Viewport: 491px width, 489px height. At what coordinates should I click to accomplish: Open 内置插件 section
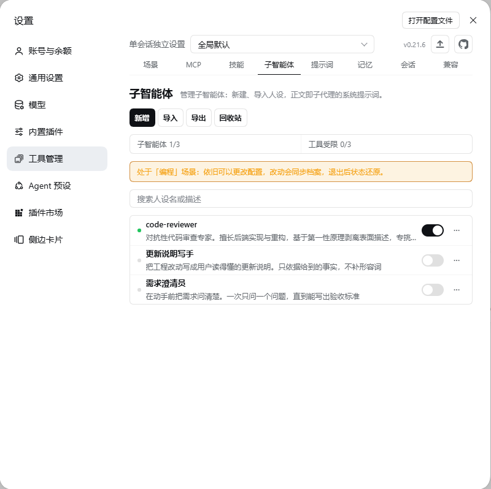(x=57, y=132)
